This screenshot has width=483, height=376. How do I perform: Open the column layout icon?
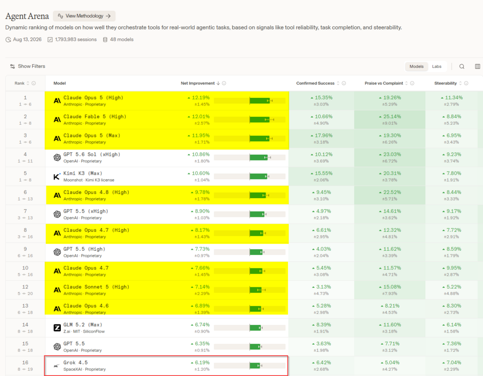[x=478, y=67]
